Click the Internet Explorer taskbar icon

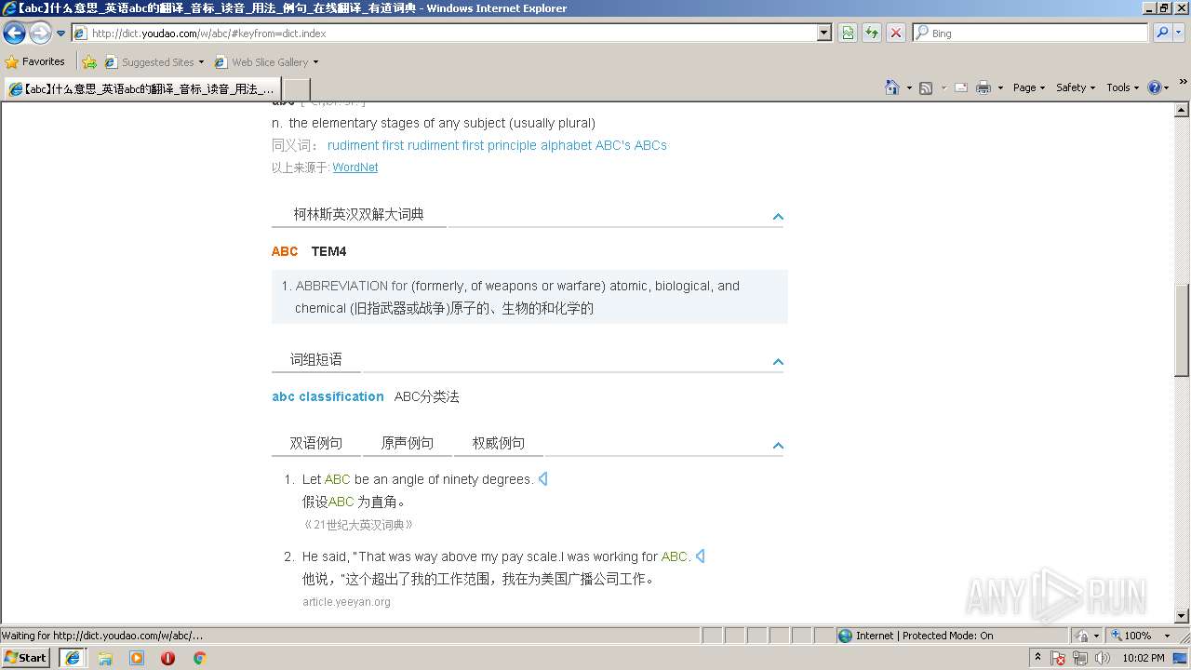pos(73,658)
